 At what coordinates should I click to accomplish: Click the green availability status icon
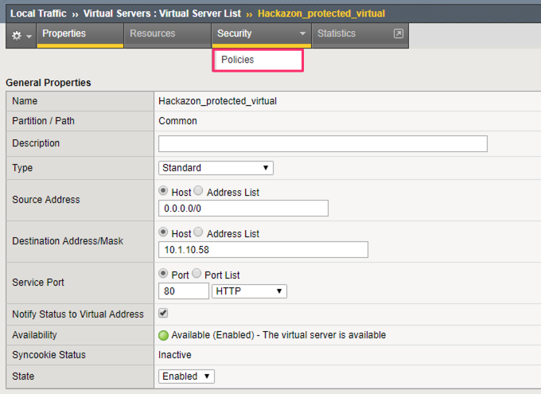tap(163, 335)
